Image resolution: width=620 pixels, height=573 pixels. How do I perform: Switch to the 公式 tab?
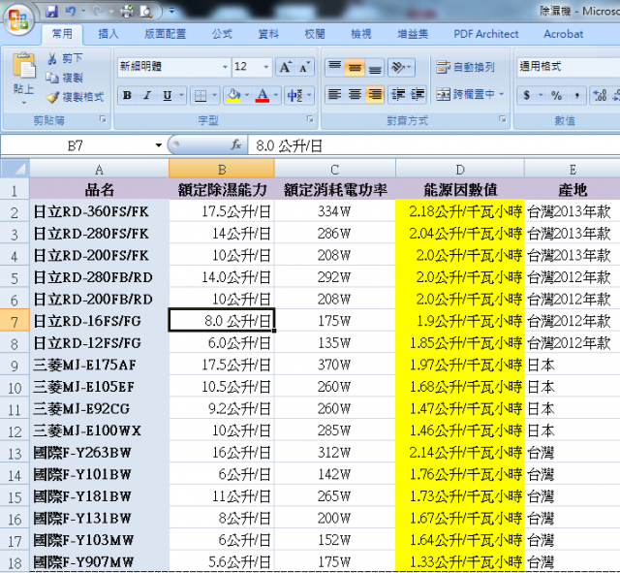(222, 34)
